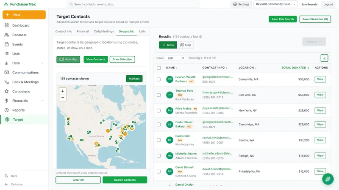Click the BW avatar for Beacon Wealth

coord(170,79)
